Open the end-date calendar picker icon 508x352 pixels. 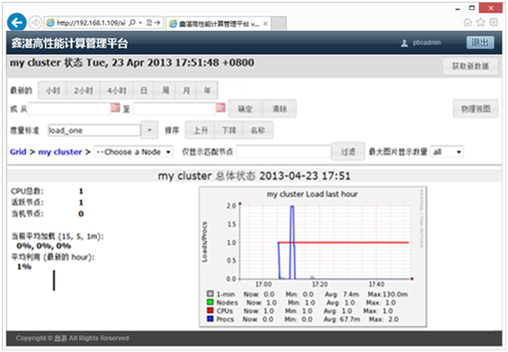(x=220, y=108)
